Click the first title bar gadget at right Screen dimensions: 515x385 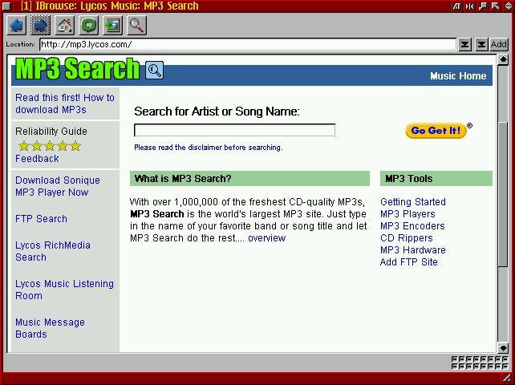456,6
